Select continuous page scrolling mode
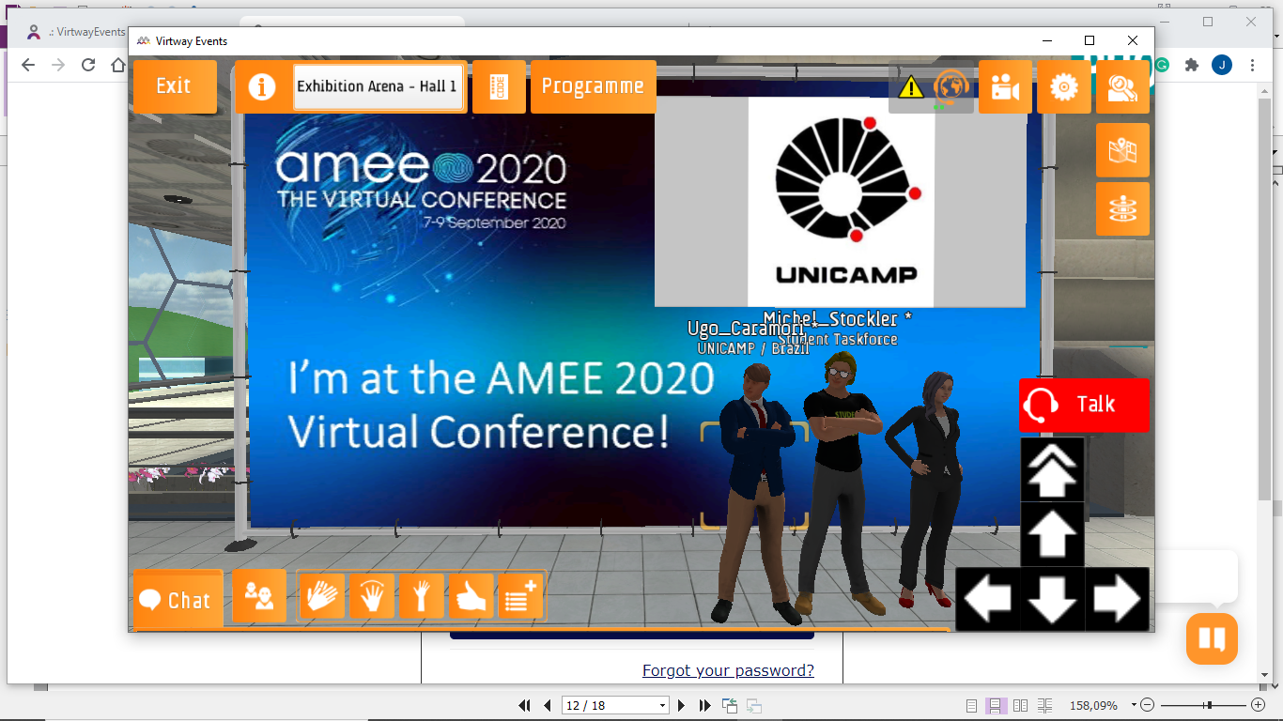1283x721 pixels. (x=997, y=705)
